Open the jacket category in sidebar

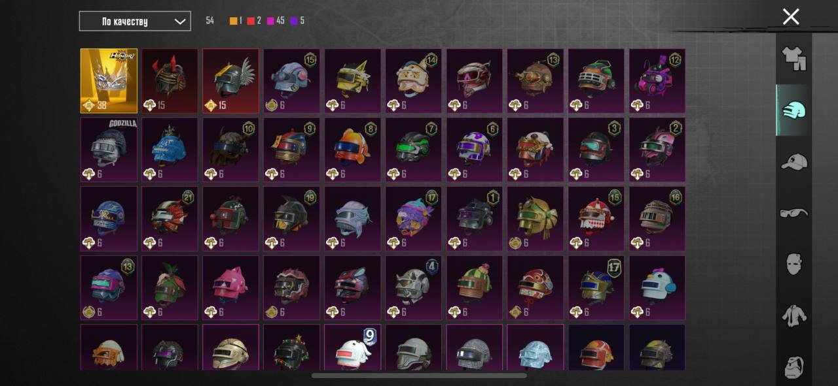point(793,315)
